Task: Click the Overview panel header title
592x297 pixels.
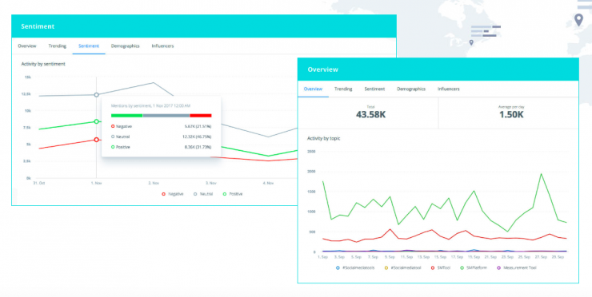Action: (x=323, y=69)
